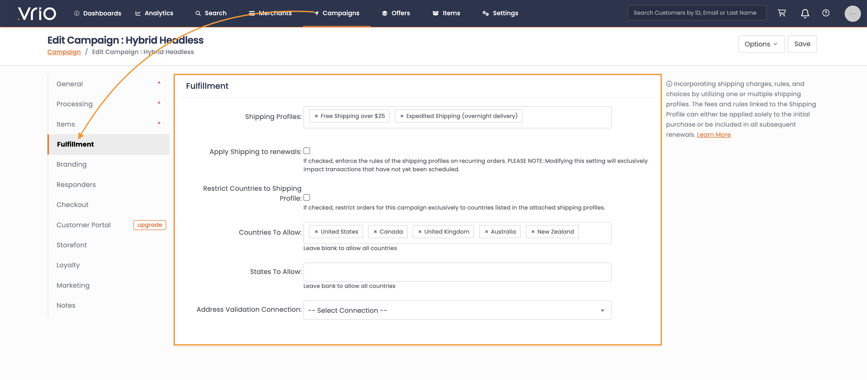Screen dimensions: 867x380
Task: Open the Address Validation Connection dropdown
Action: click(457, 310)
